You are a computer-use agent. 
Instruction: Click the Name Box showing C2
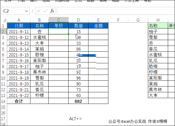pyautogui.click(x=15, y=11)
